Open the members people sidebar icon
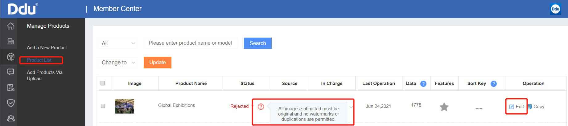The height and width of the screenshot is (126, 568). pos(10,118)
